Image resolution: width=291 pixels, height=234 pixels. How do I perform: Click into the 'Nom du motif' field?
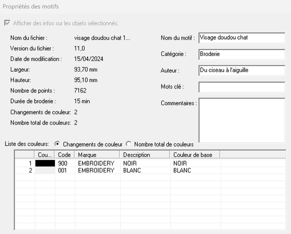click(x=241, y=38)
